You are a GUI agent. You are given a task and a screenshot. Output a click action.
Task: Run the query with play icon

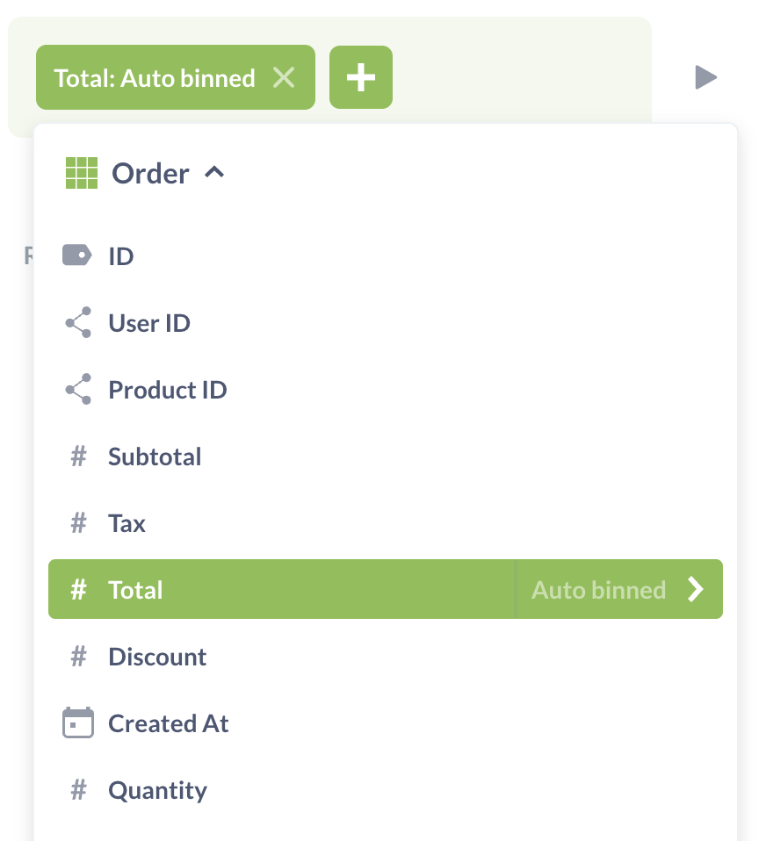[x=705, y=77]
